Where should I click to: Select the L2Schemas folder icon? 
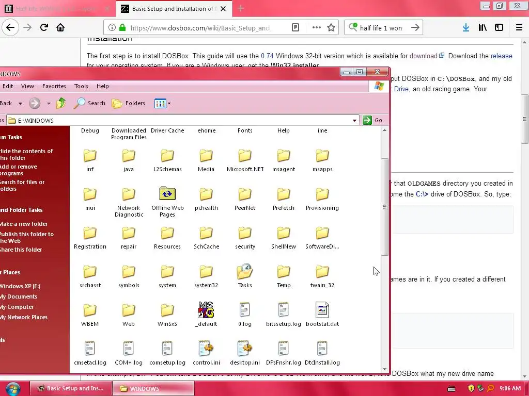(167, 156)
